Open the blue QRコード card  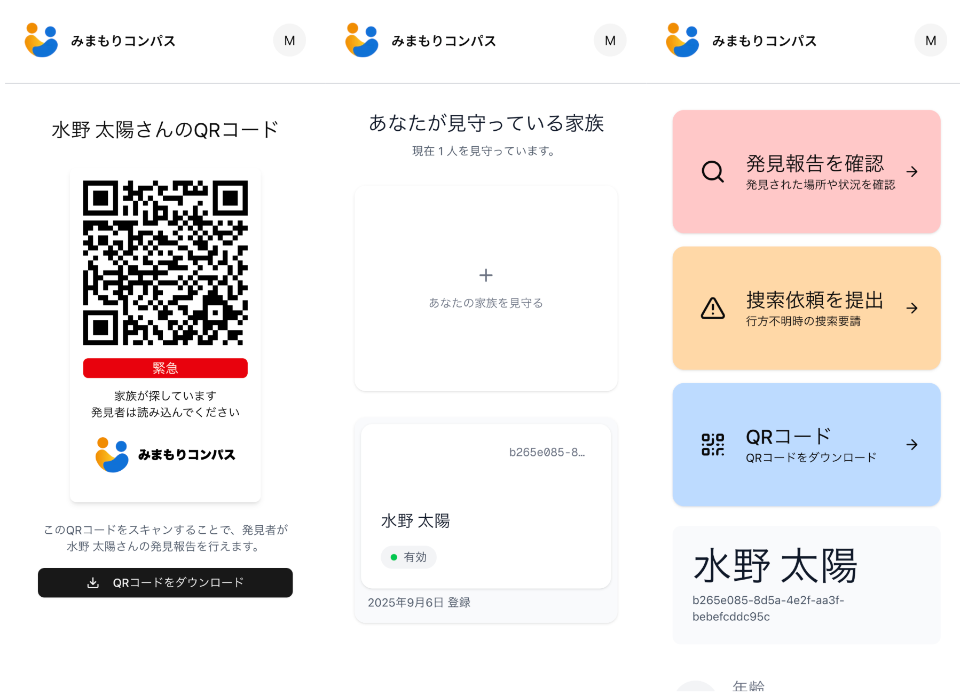tap(806, 445)
